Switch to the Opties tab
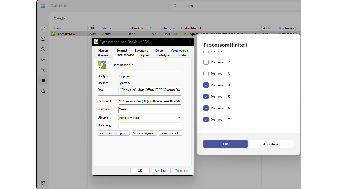 coord(145,55)
